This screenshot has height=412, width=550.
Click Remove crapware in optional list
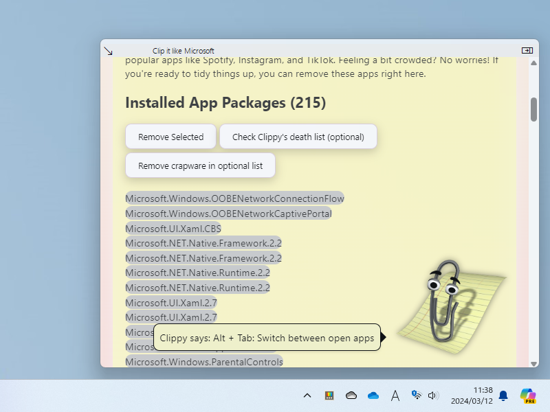point(200,165)
